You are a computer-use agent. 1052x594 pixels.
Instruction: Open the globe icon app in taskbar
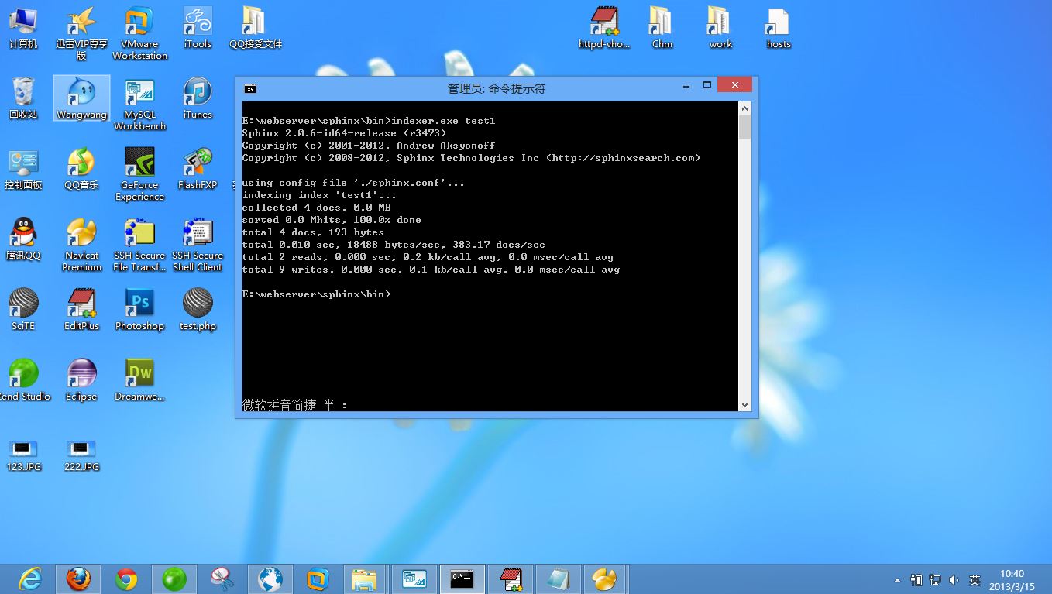point(270,579)
